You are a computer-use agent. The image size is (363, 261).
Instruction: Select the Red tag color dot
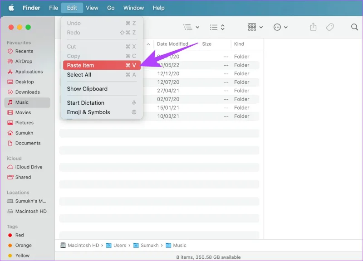pos(10,235)
